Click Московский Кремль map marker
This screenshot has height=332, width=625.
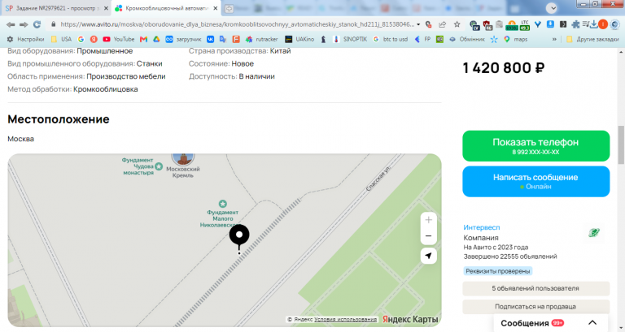(x=183, y=166)
